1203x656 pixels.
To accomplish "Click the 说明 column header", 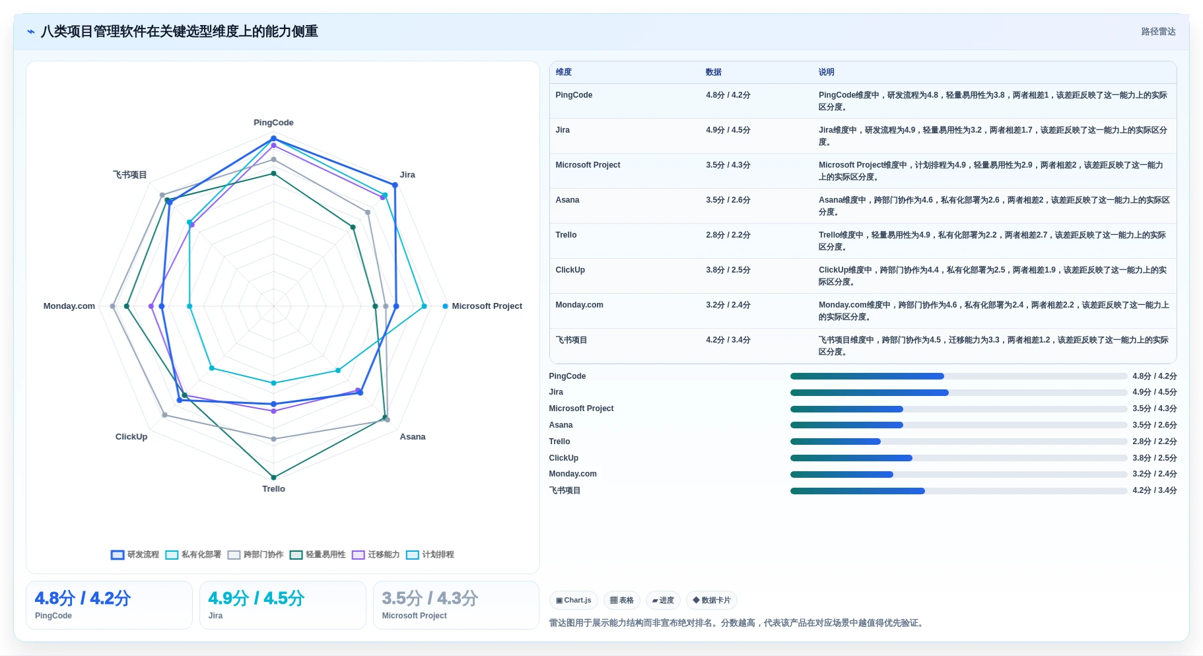I will tap(826, 72).
